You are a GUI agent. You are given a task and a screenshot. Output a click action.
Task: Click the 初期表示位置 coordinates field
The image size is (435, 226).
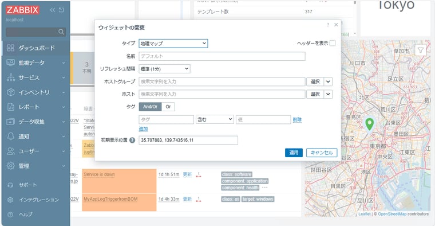[x=188, y=140]
